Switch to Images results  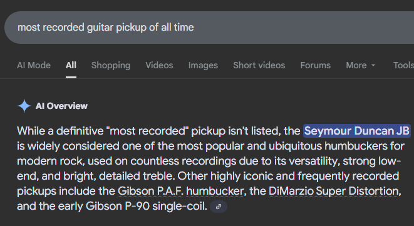pyautogui.click(x=203, y=65)
